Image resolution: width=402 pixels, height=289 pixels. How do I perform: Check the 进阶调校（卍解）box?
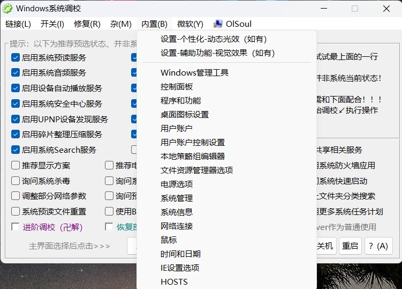(16, 227)
